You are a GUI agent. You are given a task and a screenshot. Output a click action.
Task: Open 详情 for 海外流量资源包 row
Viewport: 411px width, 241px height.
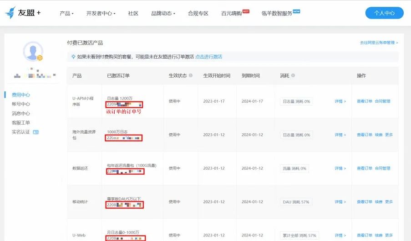pyautogui.click(x=340, y=135)
